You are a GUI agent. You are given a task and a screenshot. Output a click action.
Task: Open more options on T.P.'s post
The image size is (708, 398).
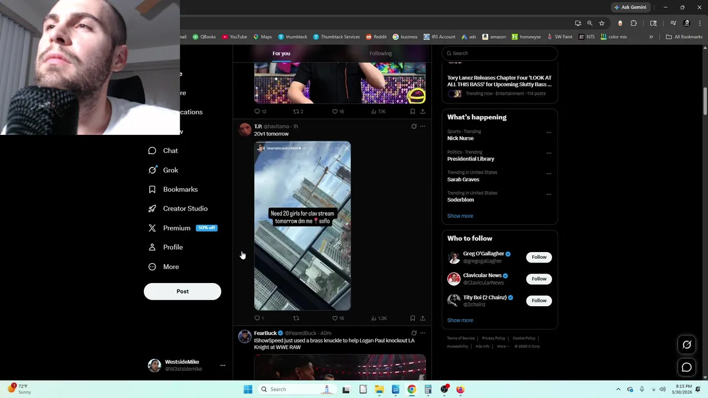point(423,126)
